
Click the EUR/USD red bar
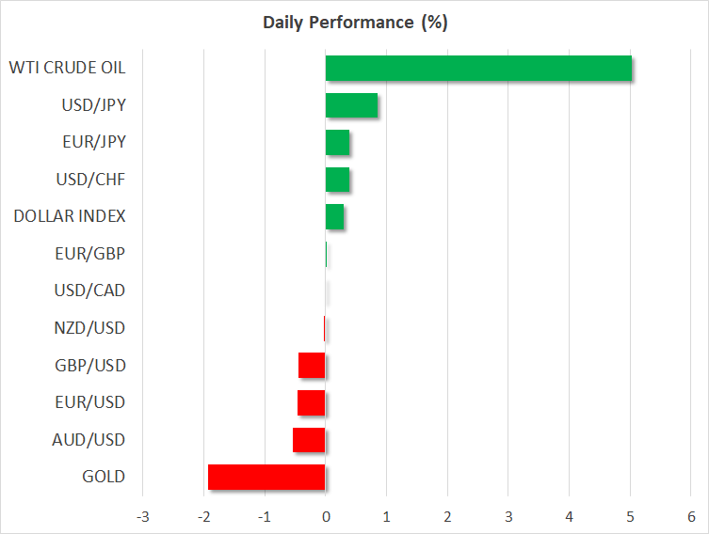click(x=312, y=402)
